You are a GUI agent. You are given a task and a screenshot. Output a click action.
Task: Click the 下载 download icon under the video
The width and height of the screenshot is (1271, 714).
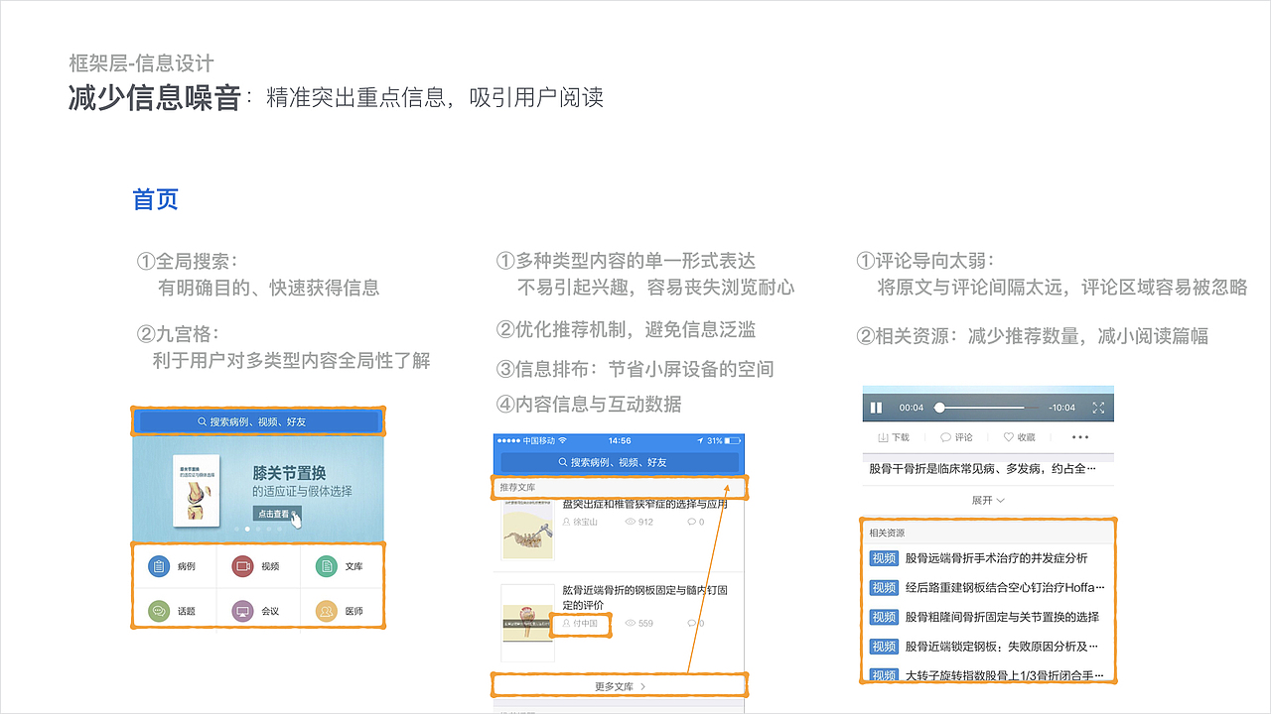pyautogui.click(x=884, y=436)
